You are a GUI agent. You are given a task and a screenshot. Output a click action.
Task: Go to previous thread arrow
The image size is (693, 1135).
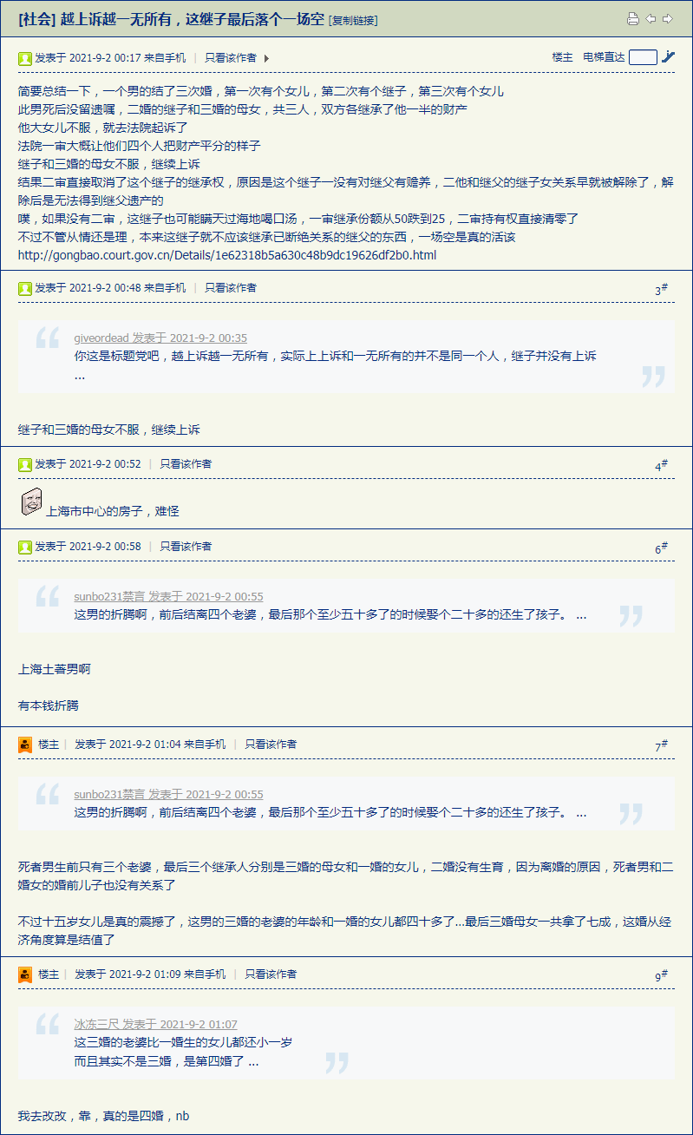pyautogui.click(x=651, y=19)
